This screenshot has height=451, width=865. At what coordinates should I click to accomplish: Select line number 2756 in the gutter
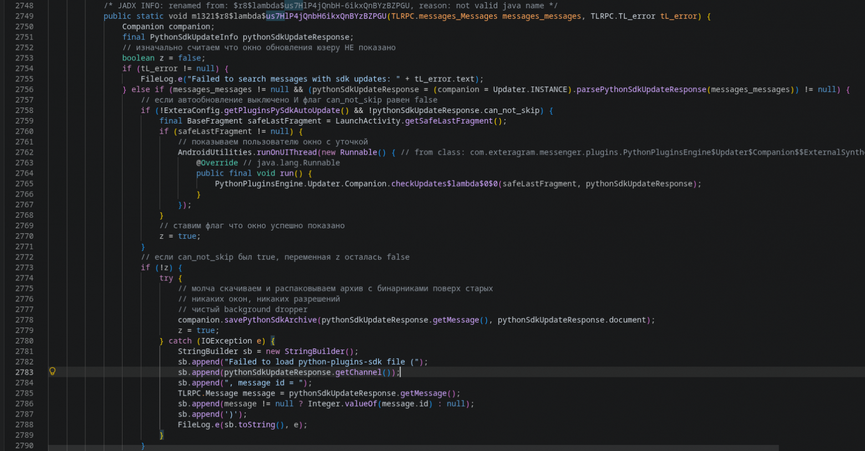[24, 89]
